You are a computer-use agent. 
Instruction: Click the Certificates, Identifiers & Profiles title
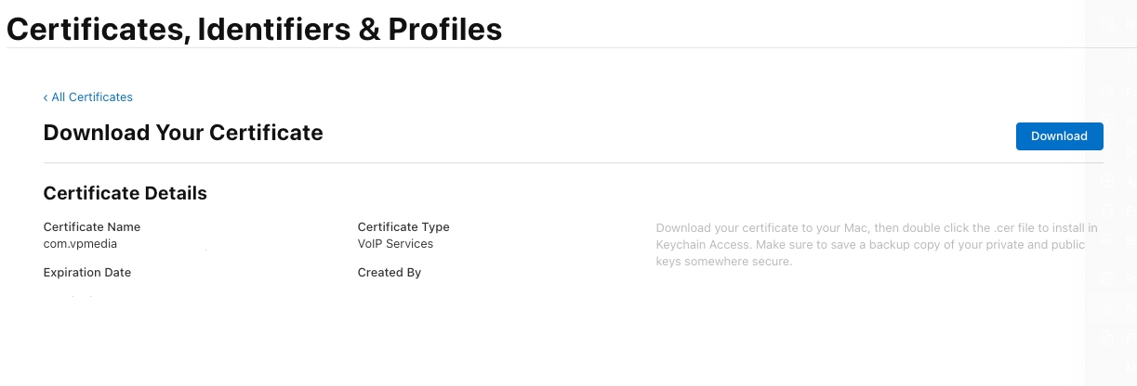click(254, 29)
